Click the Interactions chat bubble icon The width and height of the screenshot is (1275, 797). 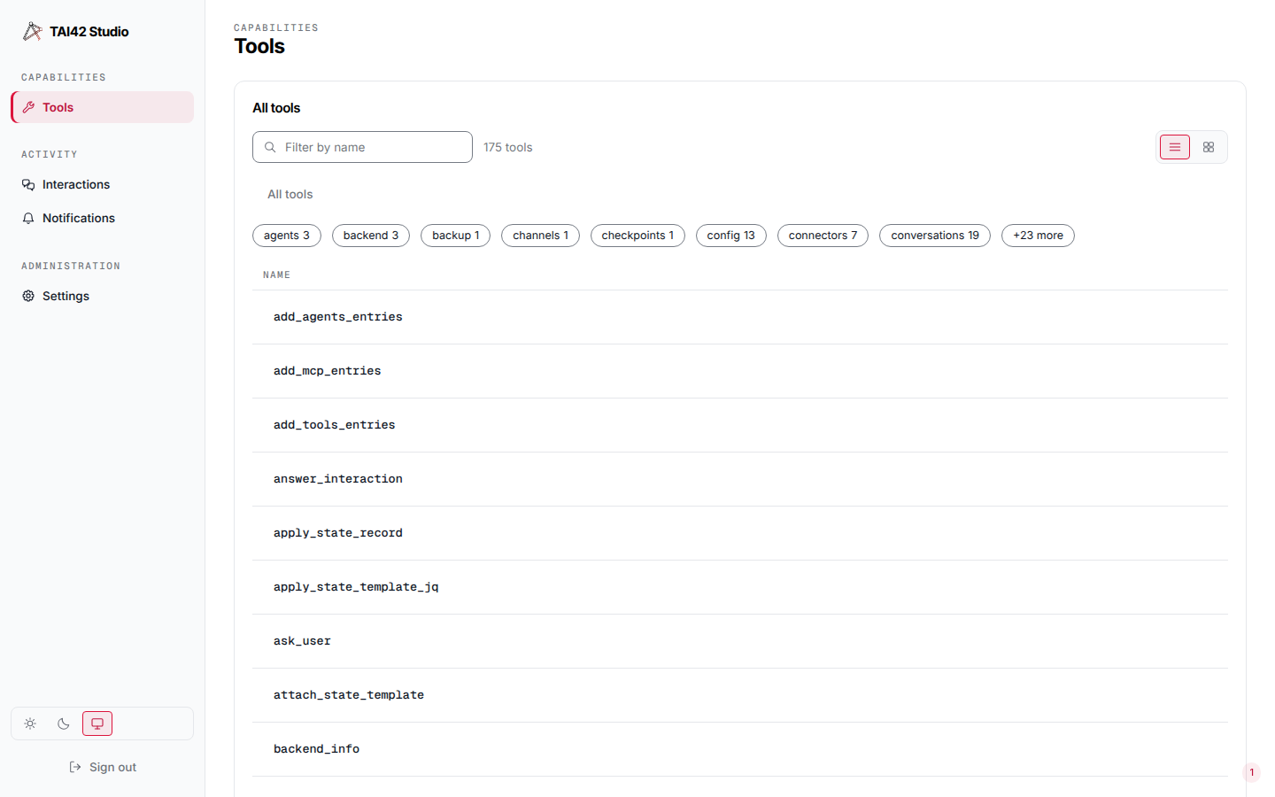click(28, 184)
